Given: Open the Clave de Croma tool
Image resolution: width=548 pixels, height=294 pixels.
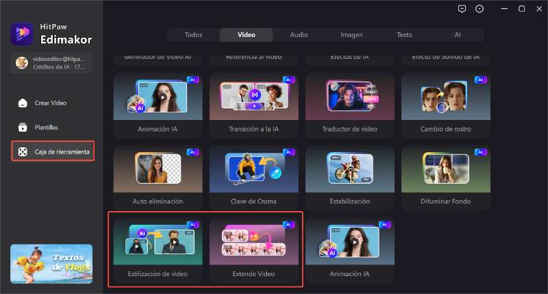Looking at the screenshot, I should [253, 177].
